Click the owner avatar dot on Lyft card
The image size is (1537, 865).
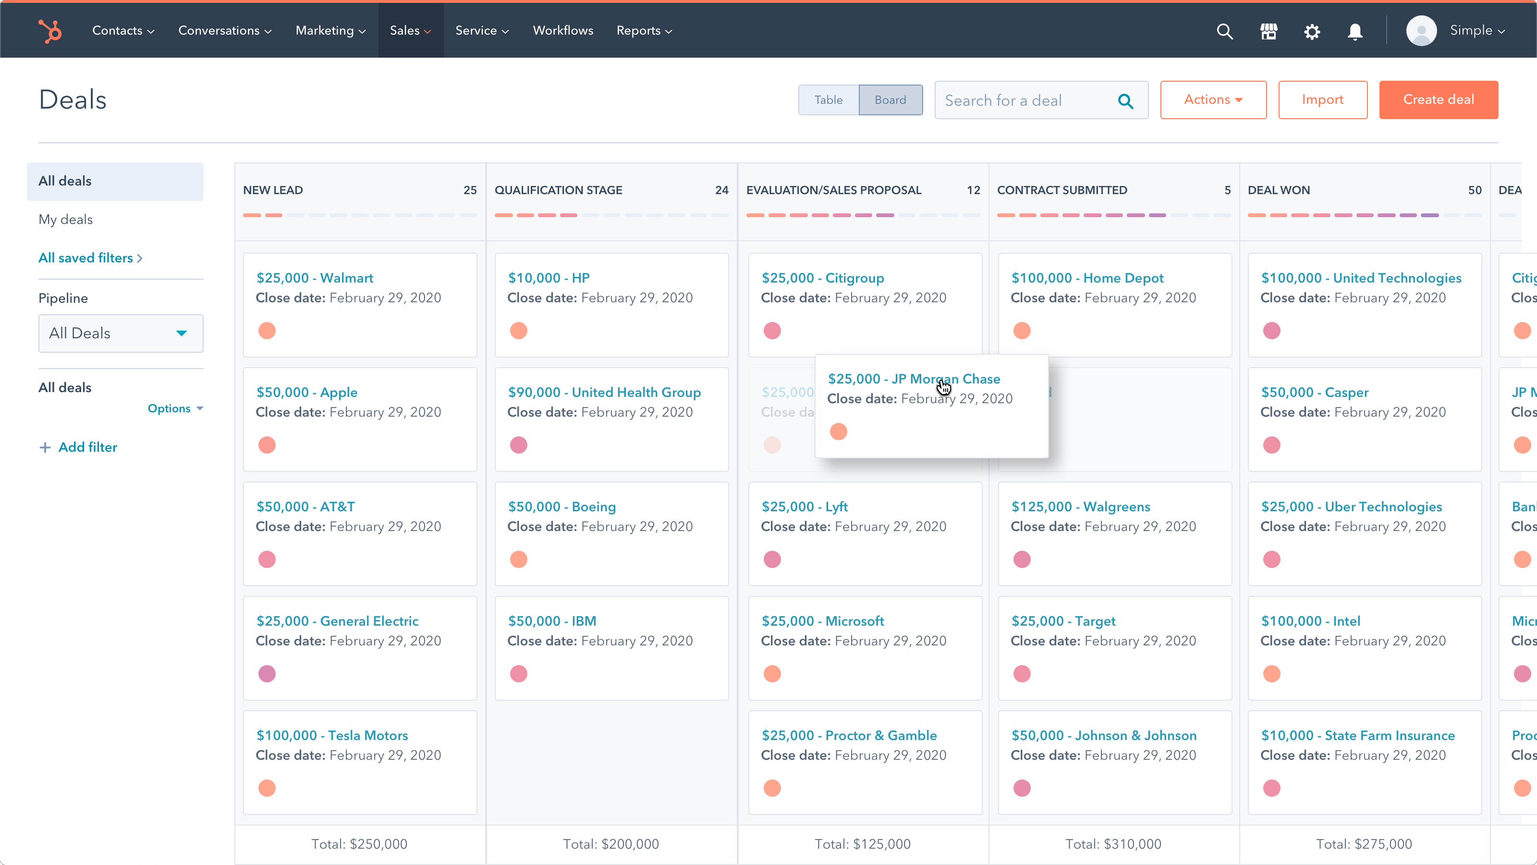pos(772,559)
